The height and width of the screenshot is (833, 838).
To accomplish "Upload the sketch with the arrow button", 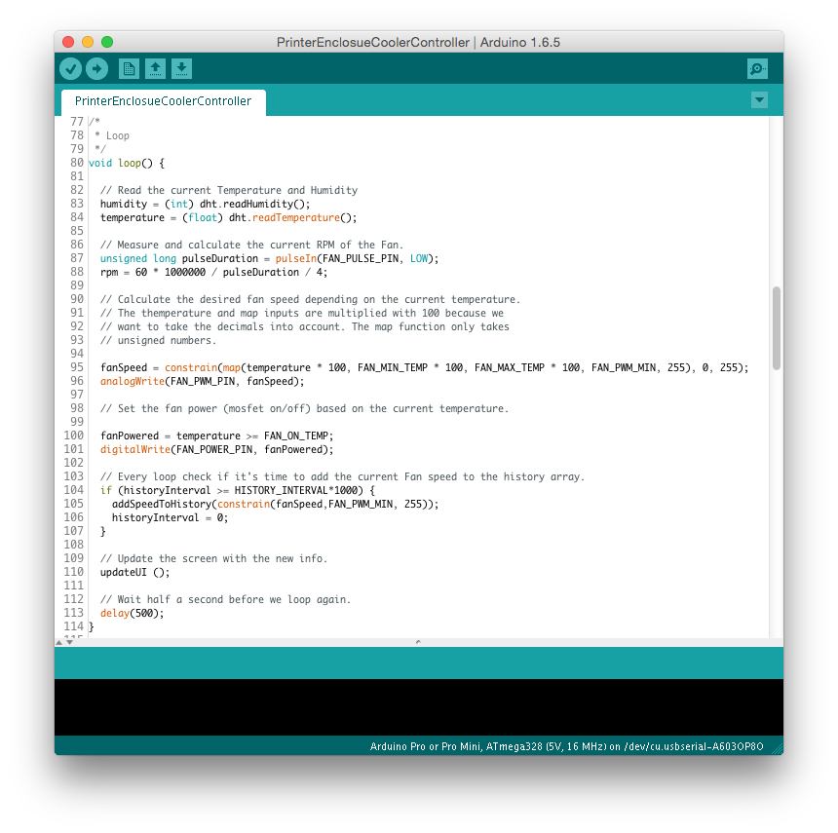I will (96, 68).
